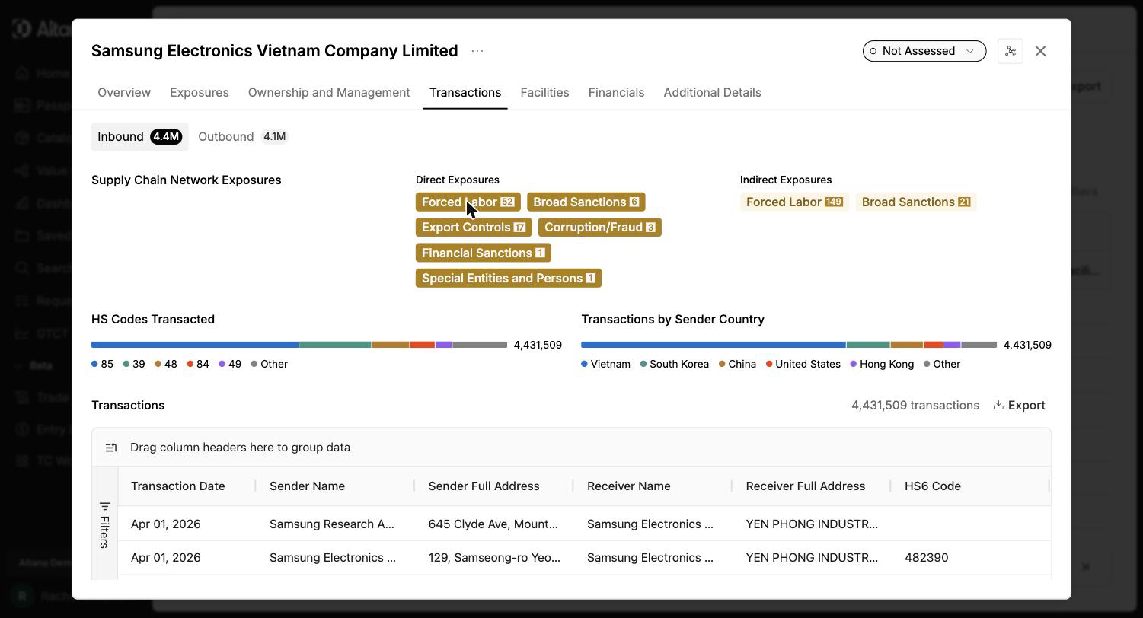Viewport: 1143px width, 618px height.
Task: Click the HS code 48 legend item
Action: (x=166, y=364)
